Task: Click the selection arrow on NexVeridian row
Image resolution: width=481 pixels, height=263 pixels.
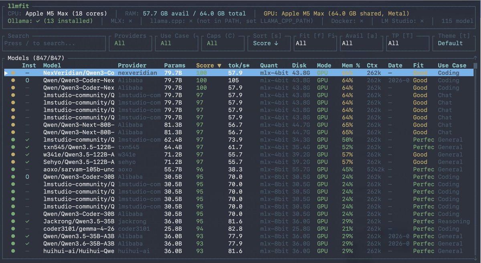Action: pyautogui.click(x=6, y=73)
